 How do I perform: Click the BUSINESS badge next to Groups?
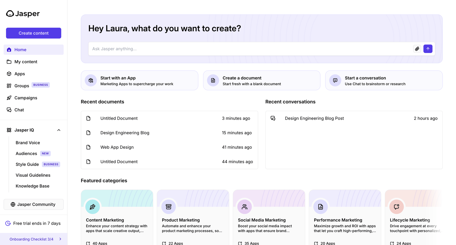(41, 85)
